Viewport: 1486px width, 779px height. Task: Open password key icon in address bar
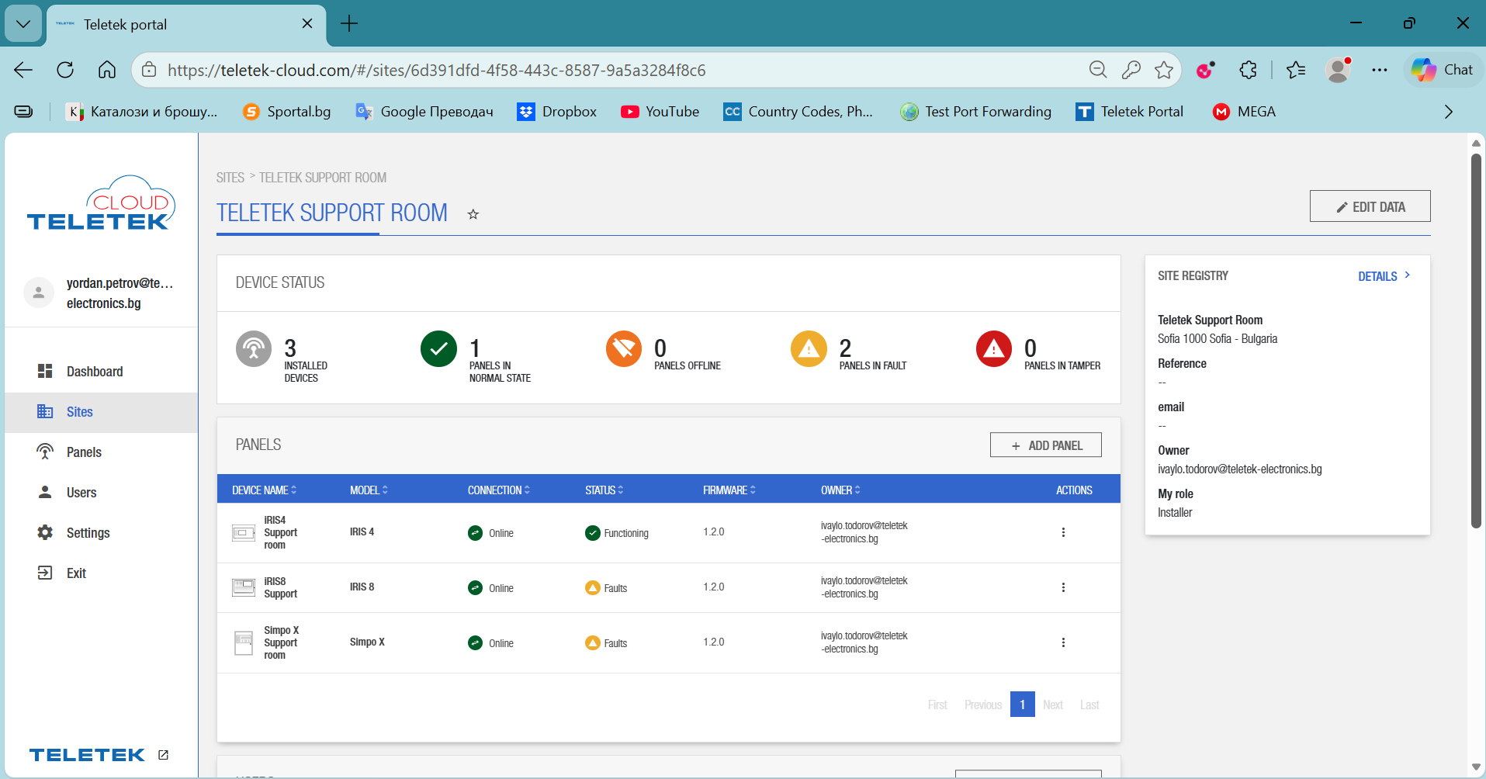pos(1131,70)
